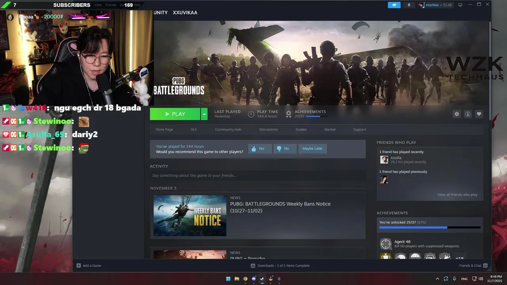Open the Store Page tab

(x=164, y=129)
